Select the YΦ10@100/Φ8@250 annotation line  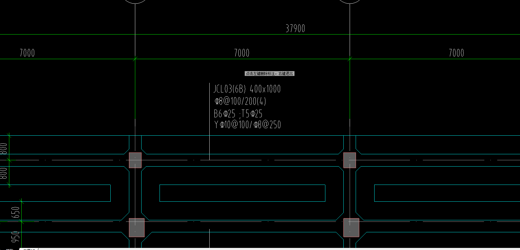click(x=248, y=125)
